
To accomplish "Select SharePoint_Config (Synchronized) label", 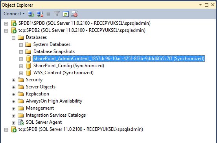I will pyautogui.click(x=69, y=66).
